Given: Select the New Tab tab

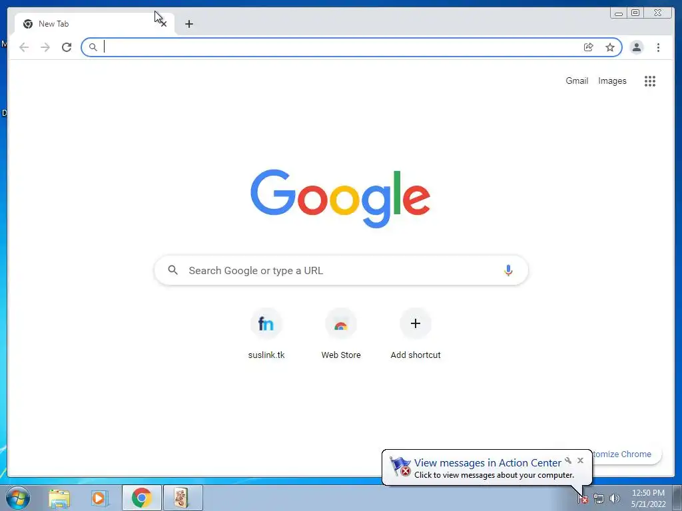Looking at the screenshot, I should coord(95,24).
